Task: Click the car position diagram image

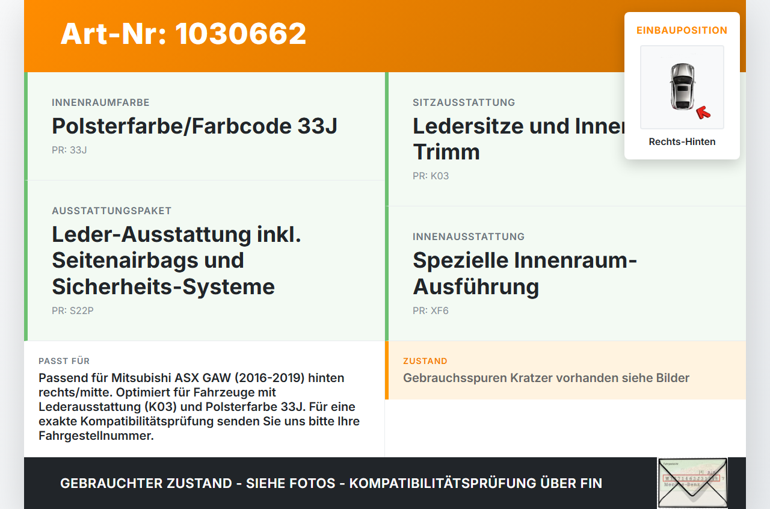Action: tap(682, 87)
